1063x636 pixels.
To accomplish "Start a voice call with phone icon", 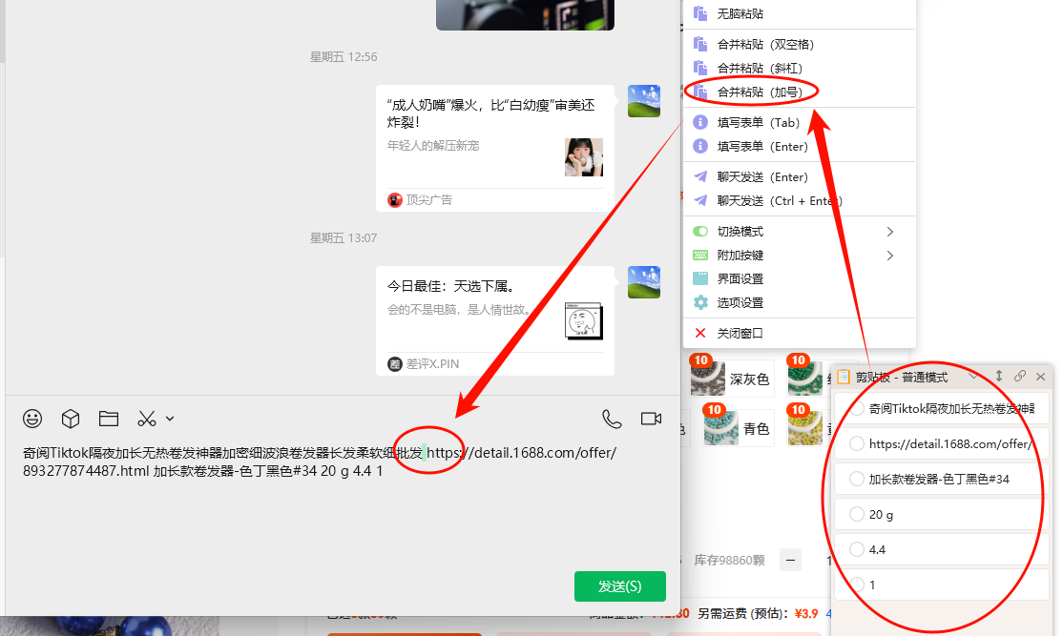I will coord(612,419).
